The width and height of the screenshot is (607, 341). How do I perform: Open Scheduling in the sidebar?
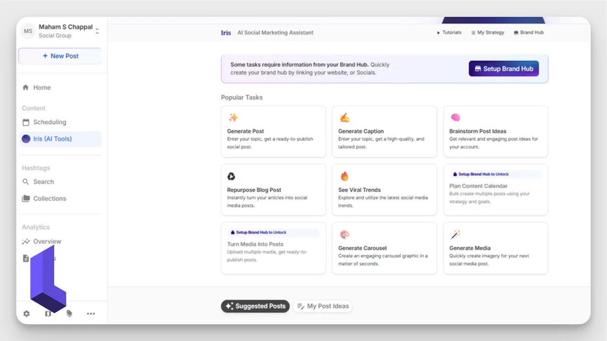[49, 122]
